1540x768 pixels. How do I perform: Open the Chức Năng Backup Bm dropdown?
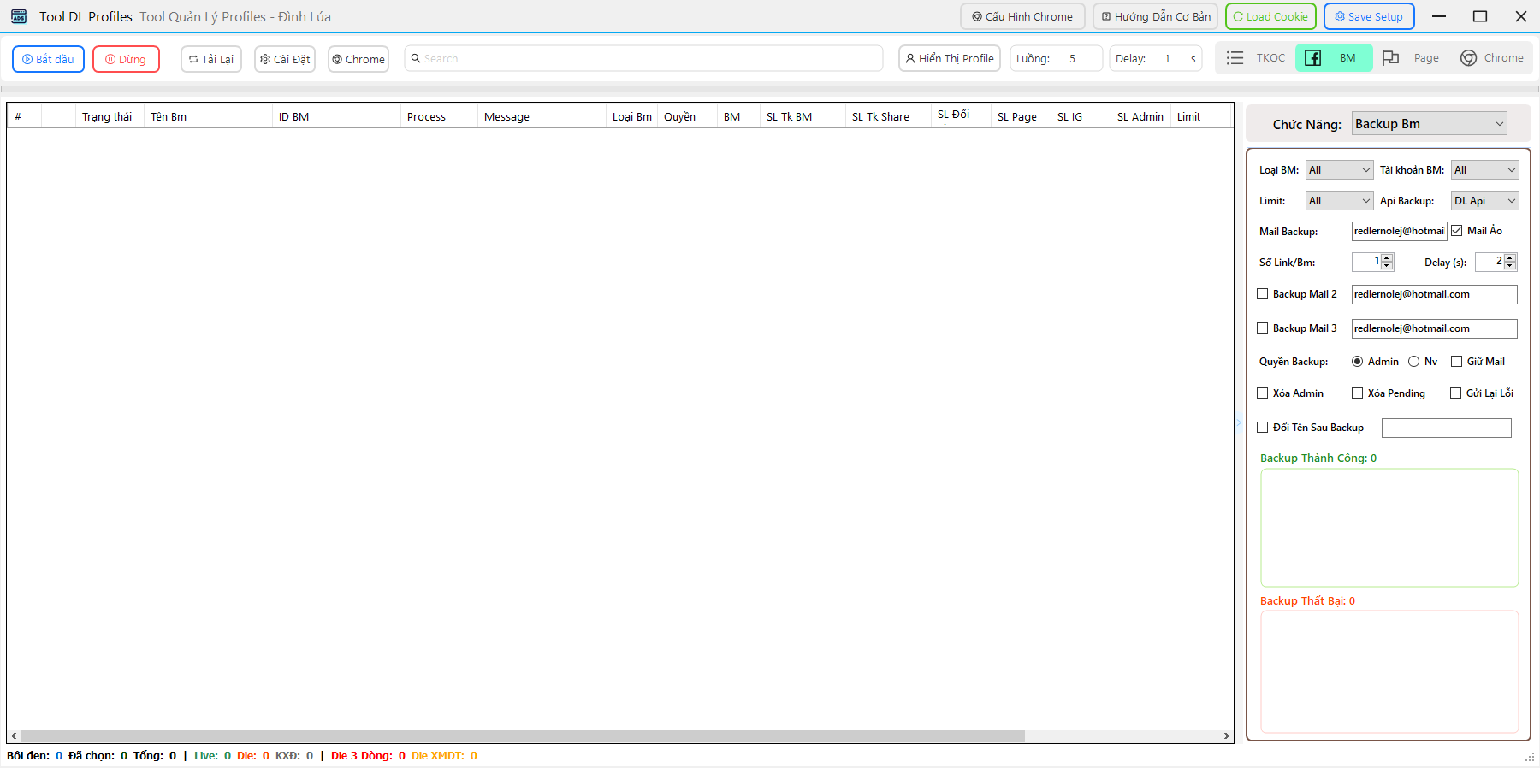[x=1430, y=124]
